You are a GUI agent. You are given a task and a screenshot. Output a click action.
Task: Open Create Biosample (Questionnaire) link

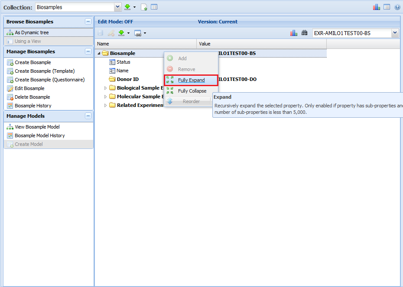(49, 80)
